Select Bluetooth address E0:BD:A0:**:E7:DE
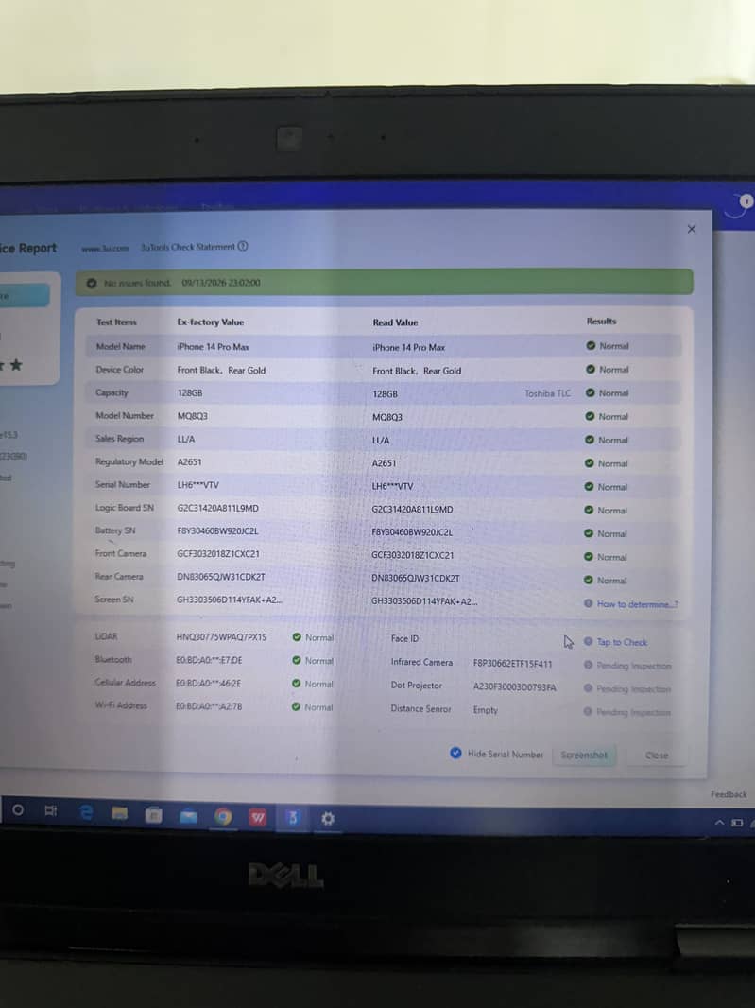The height and width of the screenshot is (1008, 755). click(x=209, y=660)
